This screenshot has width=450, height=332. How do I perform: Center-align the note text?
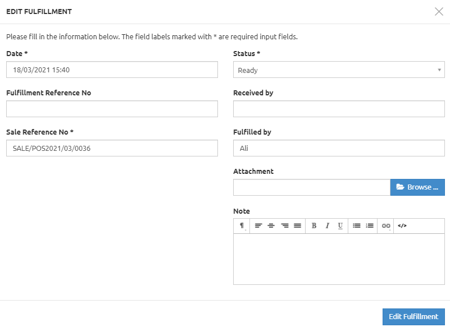[271, 225]
